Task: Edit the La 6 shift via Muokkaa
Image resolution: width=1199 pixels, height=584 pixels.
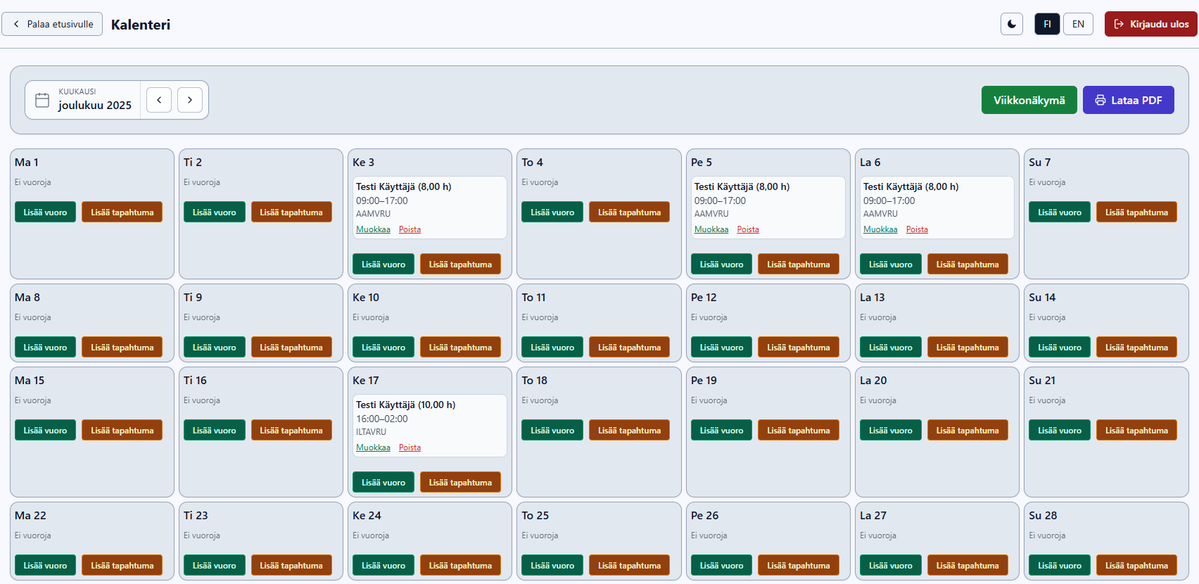Action: coord(880,229)
